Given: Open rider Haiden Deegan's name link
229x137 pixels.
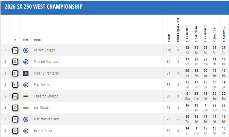Looking at the screenshot, I should tap(44, 50).
